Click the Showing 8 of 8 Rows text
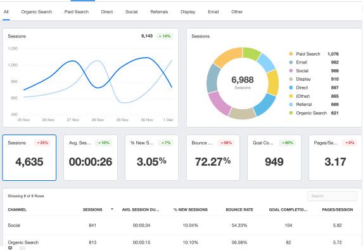The height and width of the screenshot is (250, 363). click(x=26, y=196)
